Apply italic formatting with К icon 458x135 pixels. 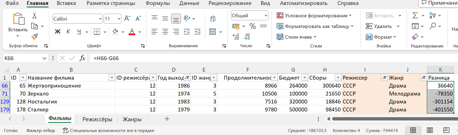tap(68, 32)
